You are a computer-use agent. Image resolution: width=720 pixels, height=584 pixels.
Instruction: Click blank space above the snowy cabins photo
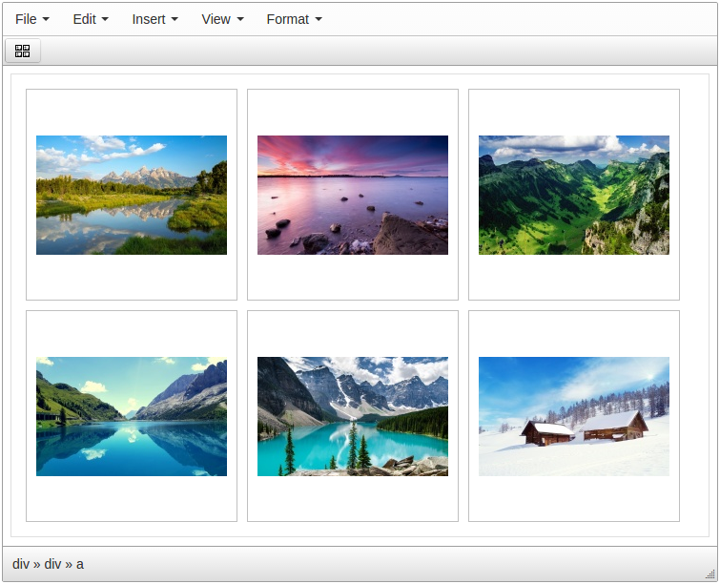[x=574, y=334]
